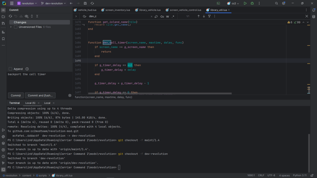Image resolution: width=317 pixels, height=178 pixels.
Task: Toggle Match Case (Cc) in search bar
Action: click(x=162, y=16)
